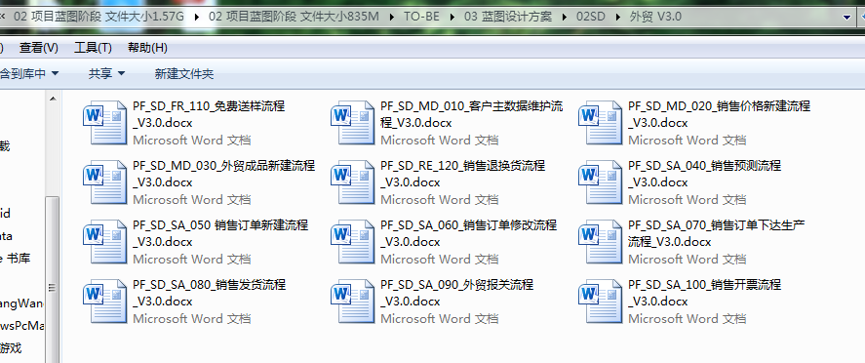The height and width of the screenshot is (363, 865).
Task: Select file name PF_SD_MD_010_客户主数据维护流程
Action: (472, 114)
